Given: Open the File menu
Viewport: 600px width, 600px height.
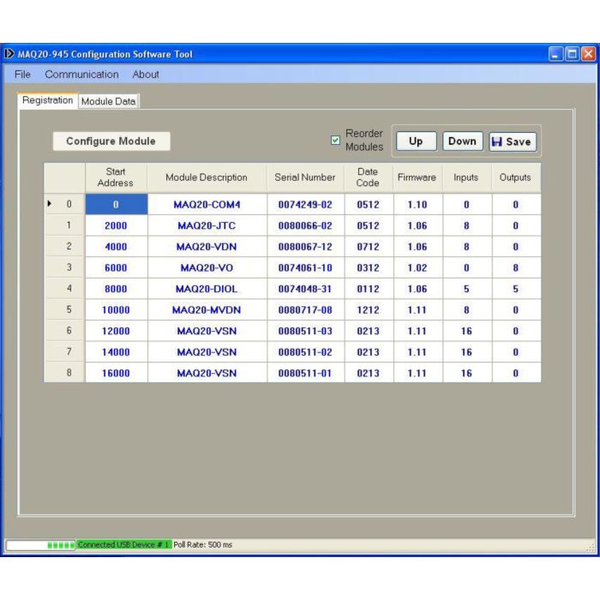Looking at the screenshot, I should 22,75.
